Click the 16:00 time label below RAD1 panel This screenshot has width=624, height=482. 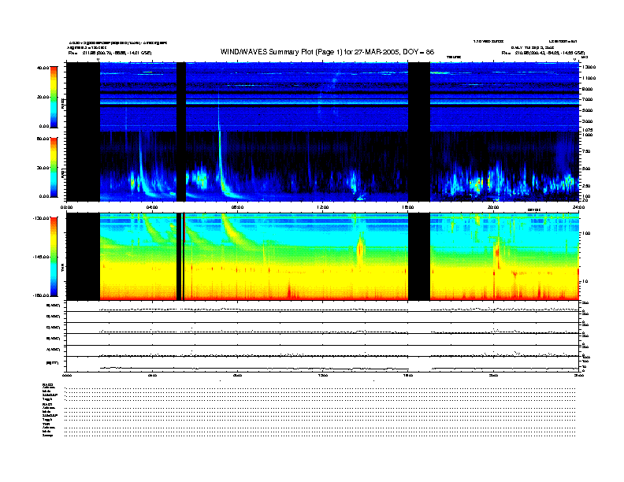coord(408,207)
